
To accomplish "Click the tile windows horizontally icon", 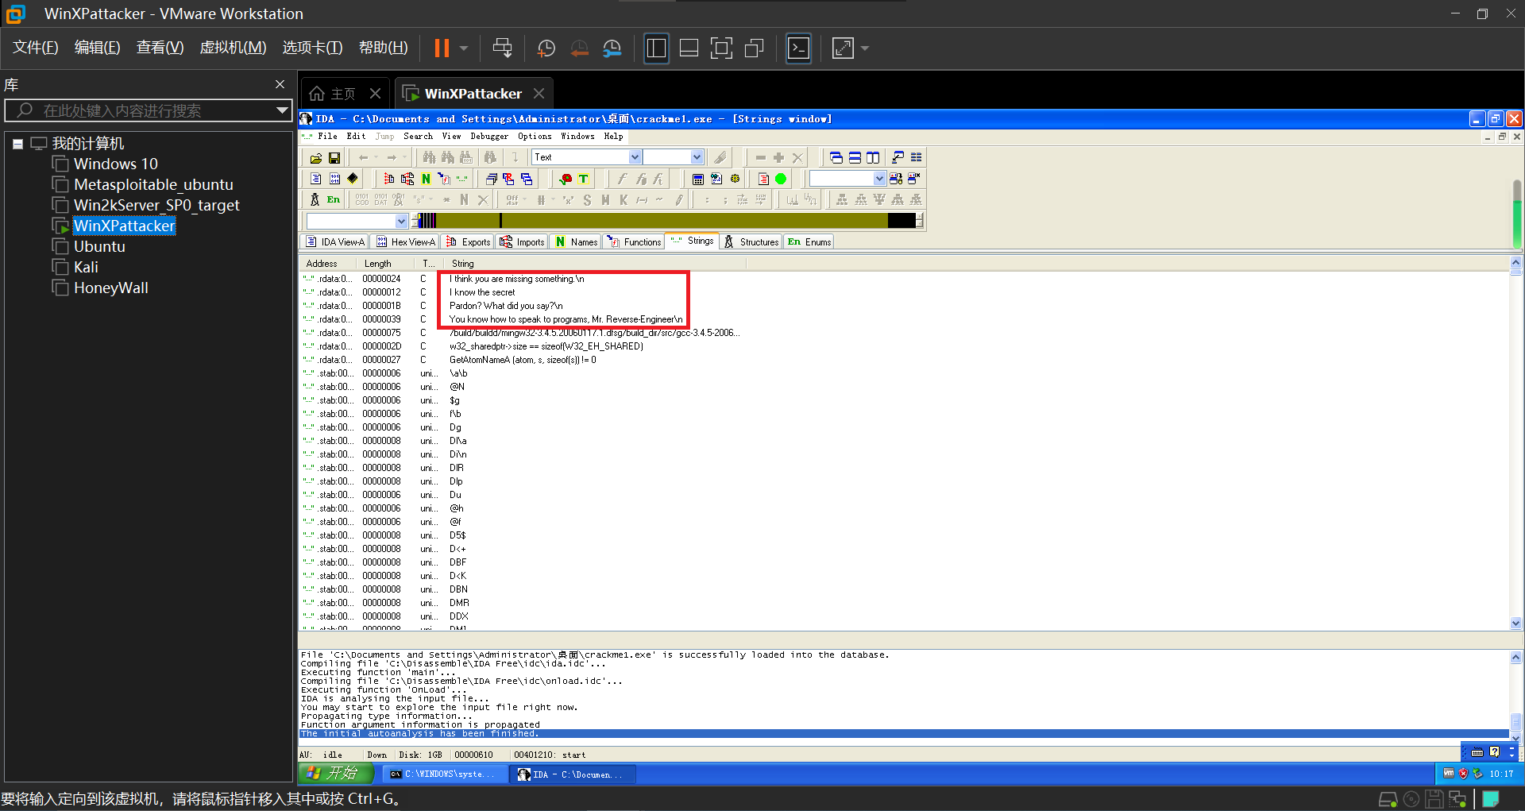I will tap(855, 157).
